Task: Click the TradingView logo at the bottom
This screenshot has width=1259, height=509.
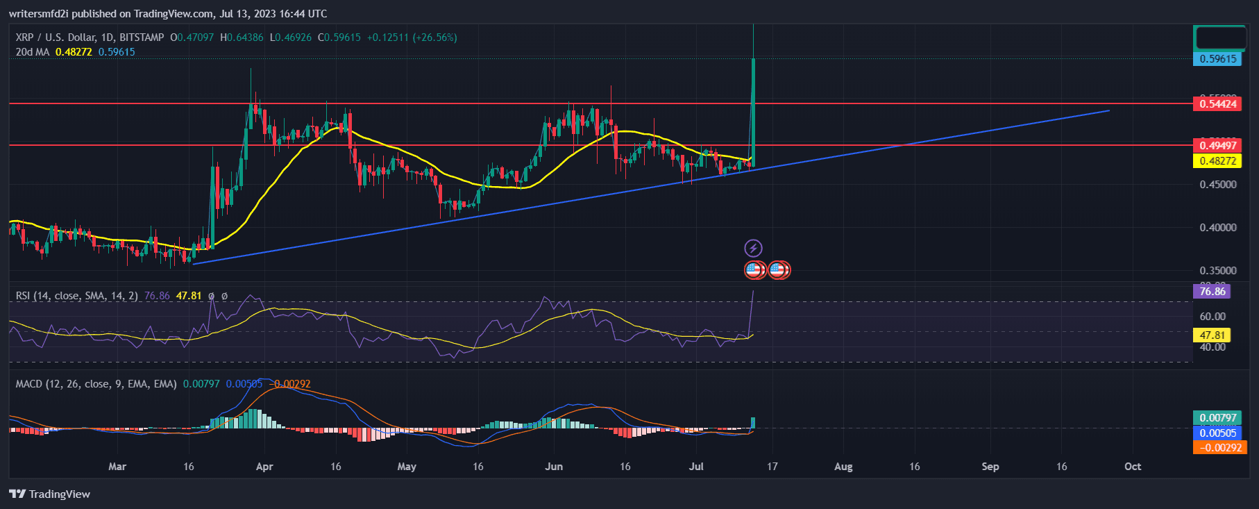Action: (x=50, y=494)
